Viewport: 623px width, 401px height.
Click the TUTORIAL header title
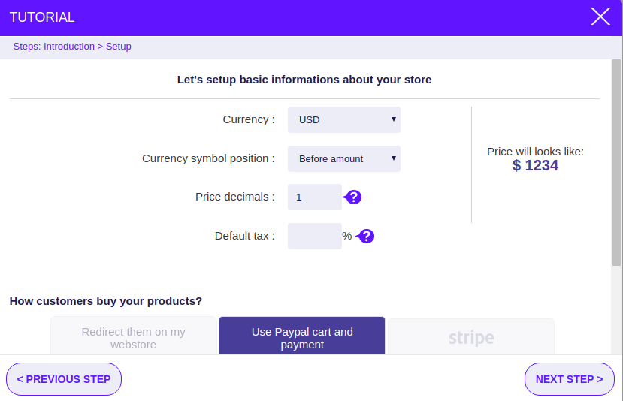[42, 17]
